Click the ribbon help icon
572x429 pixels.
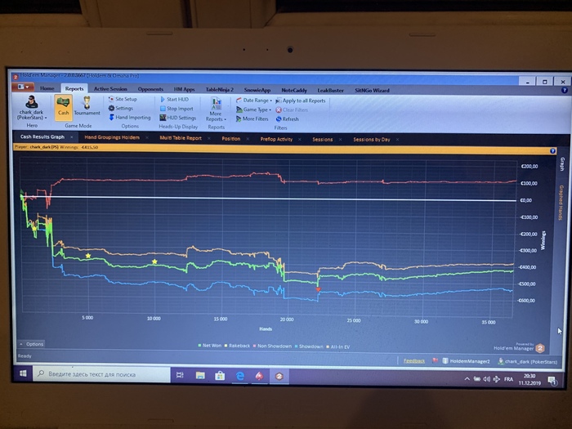coord(564,90)
